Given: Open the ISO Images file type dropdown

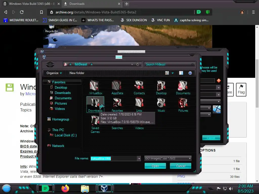Looking at the screenshot, I should click(168, 158).
